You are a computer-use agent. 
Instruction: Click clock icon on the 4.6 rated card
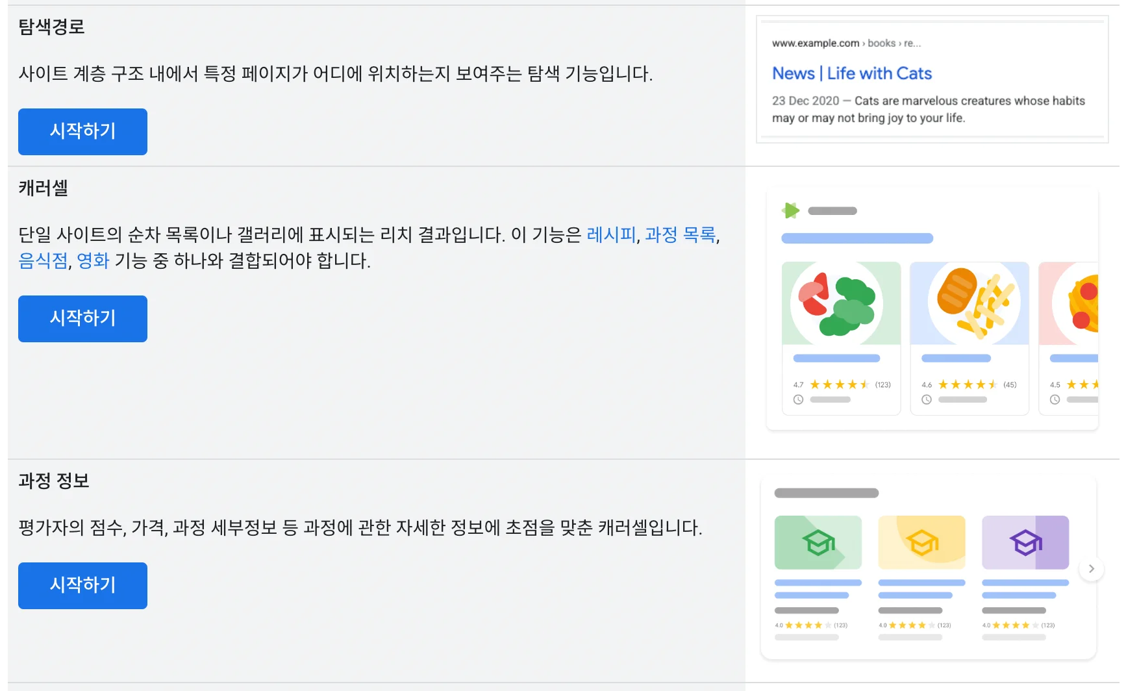tap(927, 400)
